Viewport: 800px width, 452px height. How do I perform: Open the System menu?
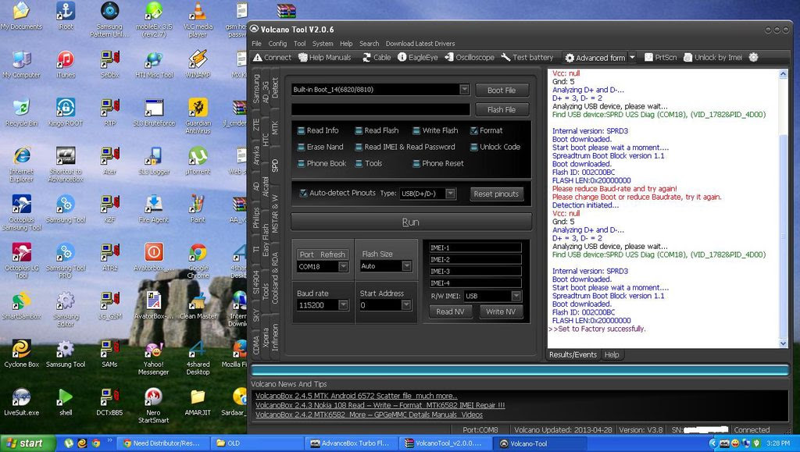pyautogui.click(x=323, y=44)
